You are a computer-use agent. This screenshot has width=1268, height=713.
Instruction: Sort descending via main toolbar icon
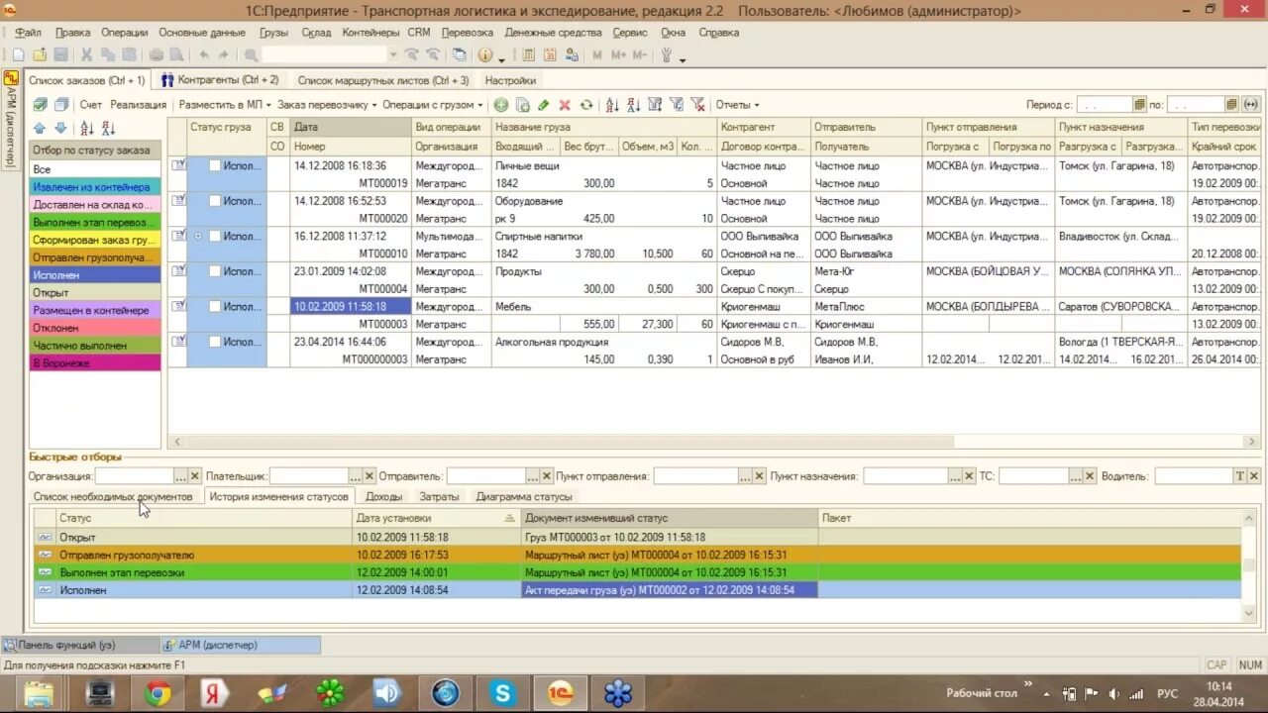pyautogui.click(x=634, y=105)
